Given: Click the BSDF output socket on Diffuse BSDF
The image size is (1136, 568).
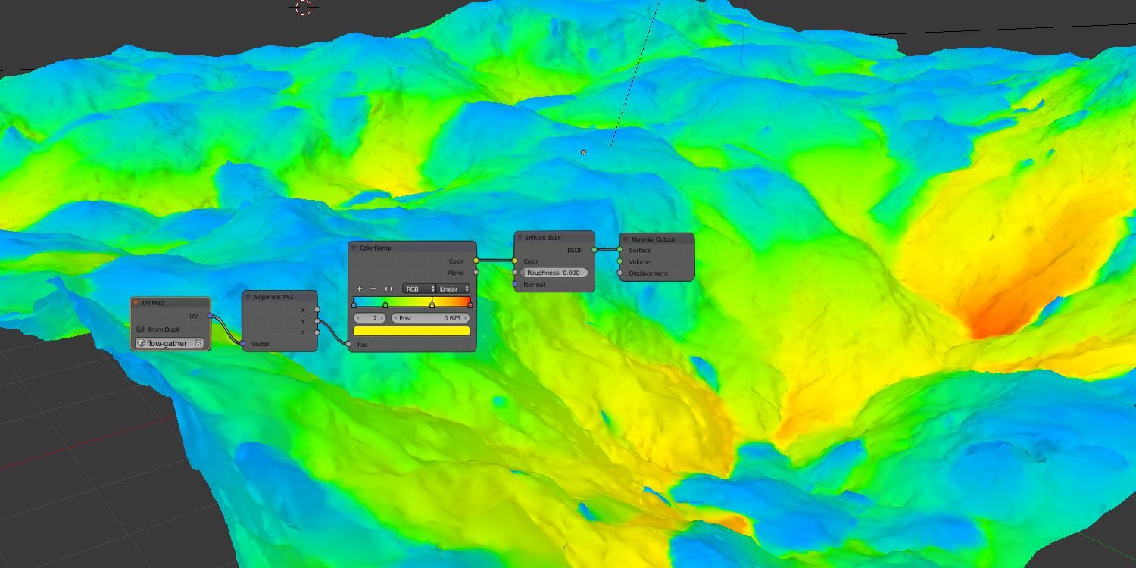Looking at the screenshot, I should tap(595, 249).
